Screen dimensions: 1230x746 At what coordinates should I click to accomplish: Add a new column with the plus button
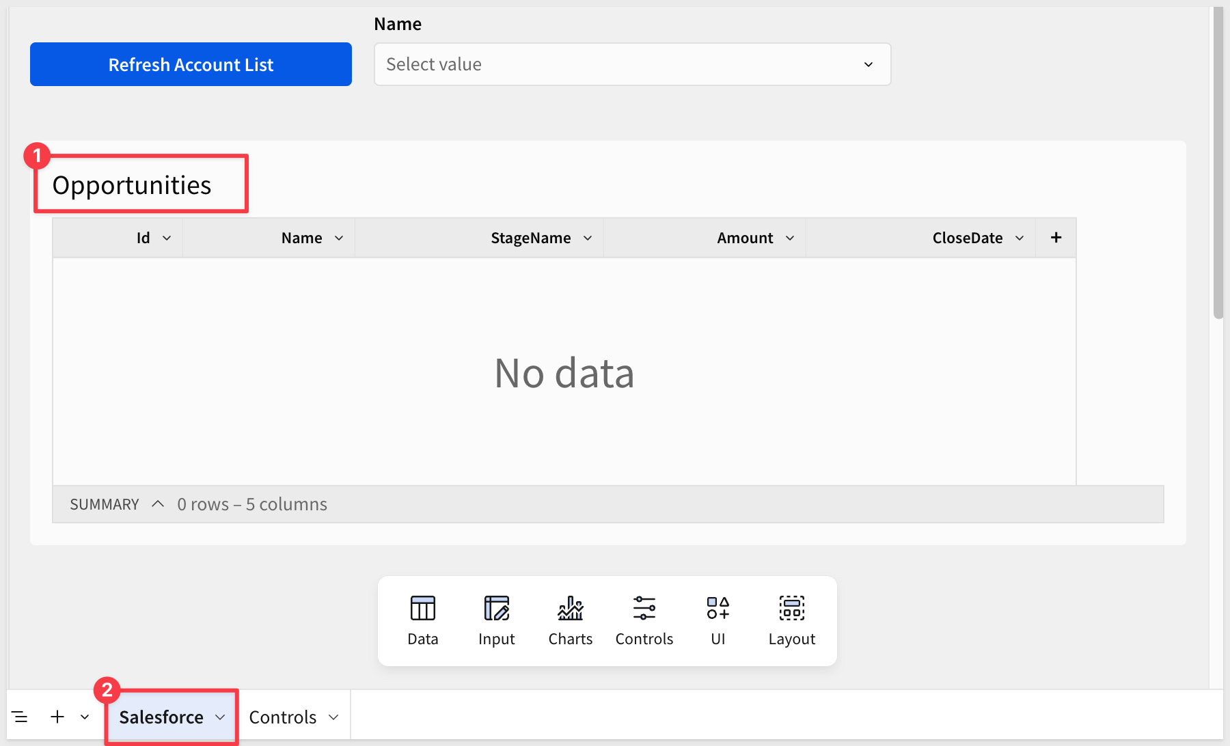click(x=1056, y=238)
